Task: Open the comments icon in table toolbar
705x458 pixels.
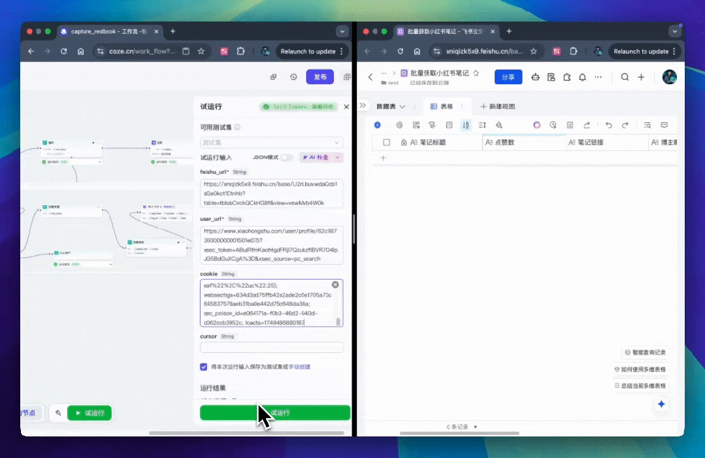Action: pos(664,125)
